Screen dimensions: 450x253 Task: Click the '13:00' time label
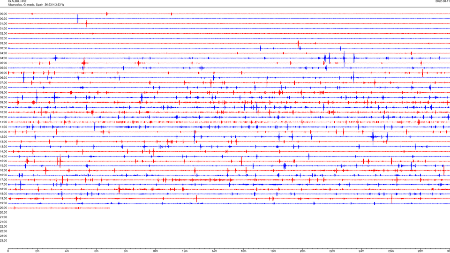click(x=4, y=141)
